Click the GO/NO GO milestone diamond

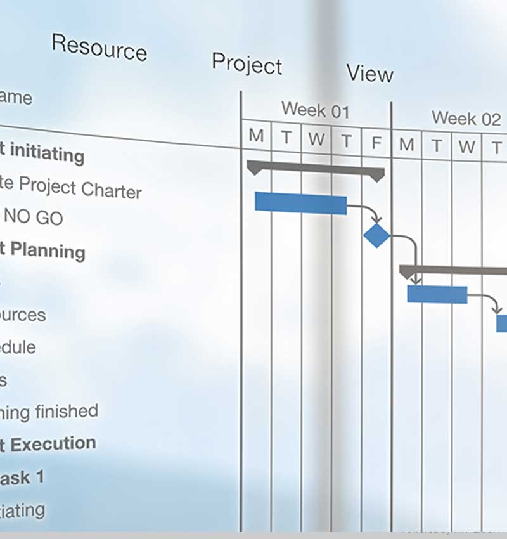pyautogui.click(x=377, y=235)
